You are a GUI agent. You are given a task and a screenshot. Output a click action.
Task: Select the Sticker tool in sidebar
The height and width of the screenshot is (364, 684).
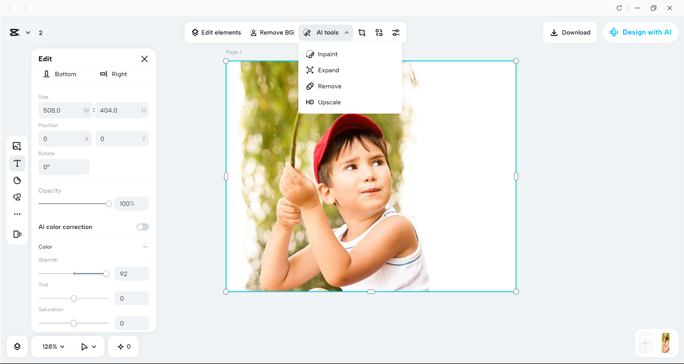tap(17, 181)
